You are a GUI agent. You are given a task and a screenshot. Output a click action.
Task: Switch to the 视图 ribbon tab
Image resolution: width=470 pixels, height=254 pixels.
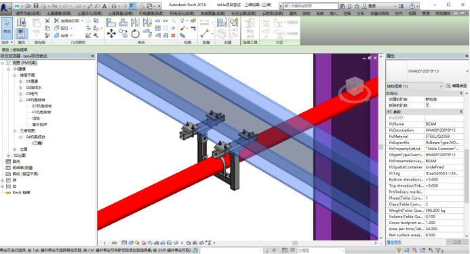412,13
